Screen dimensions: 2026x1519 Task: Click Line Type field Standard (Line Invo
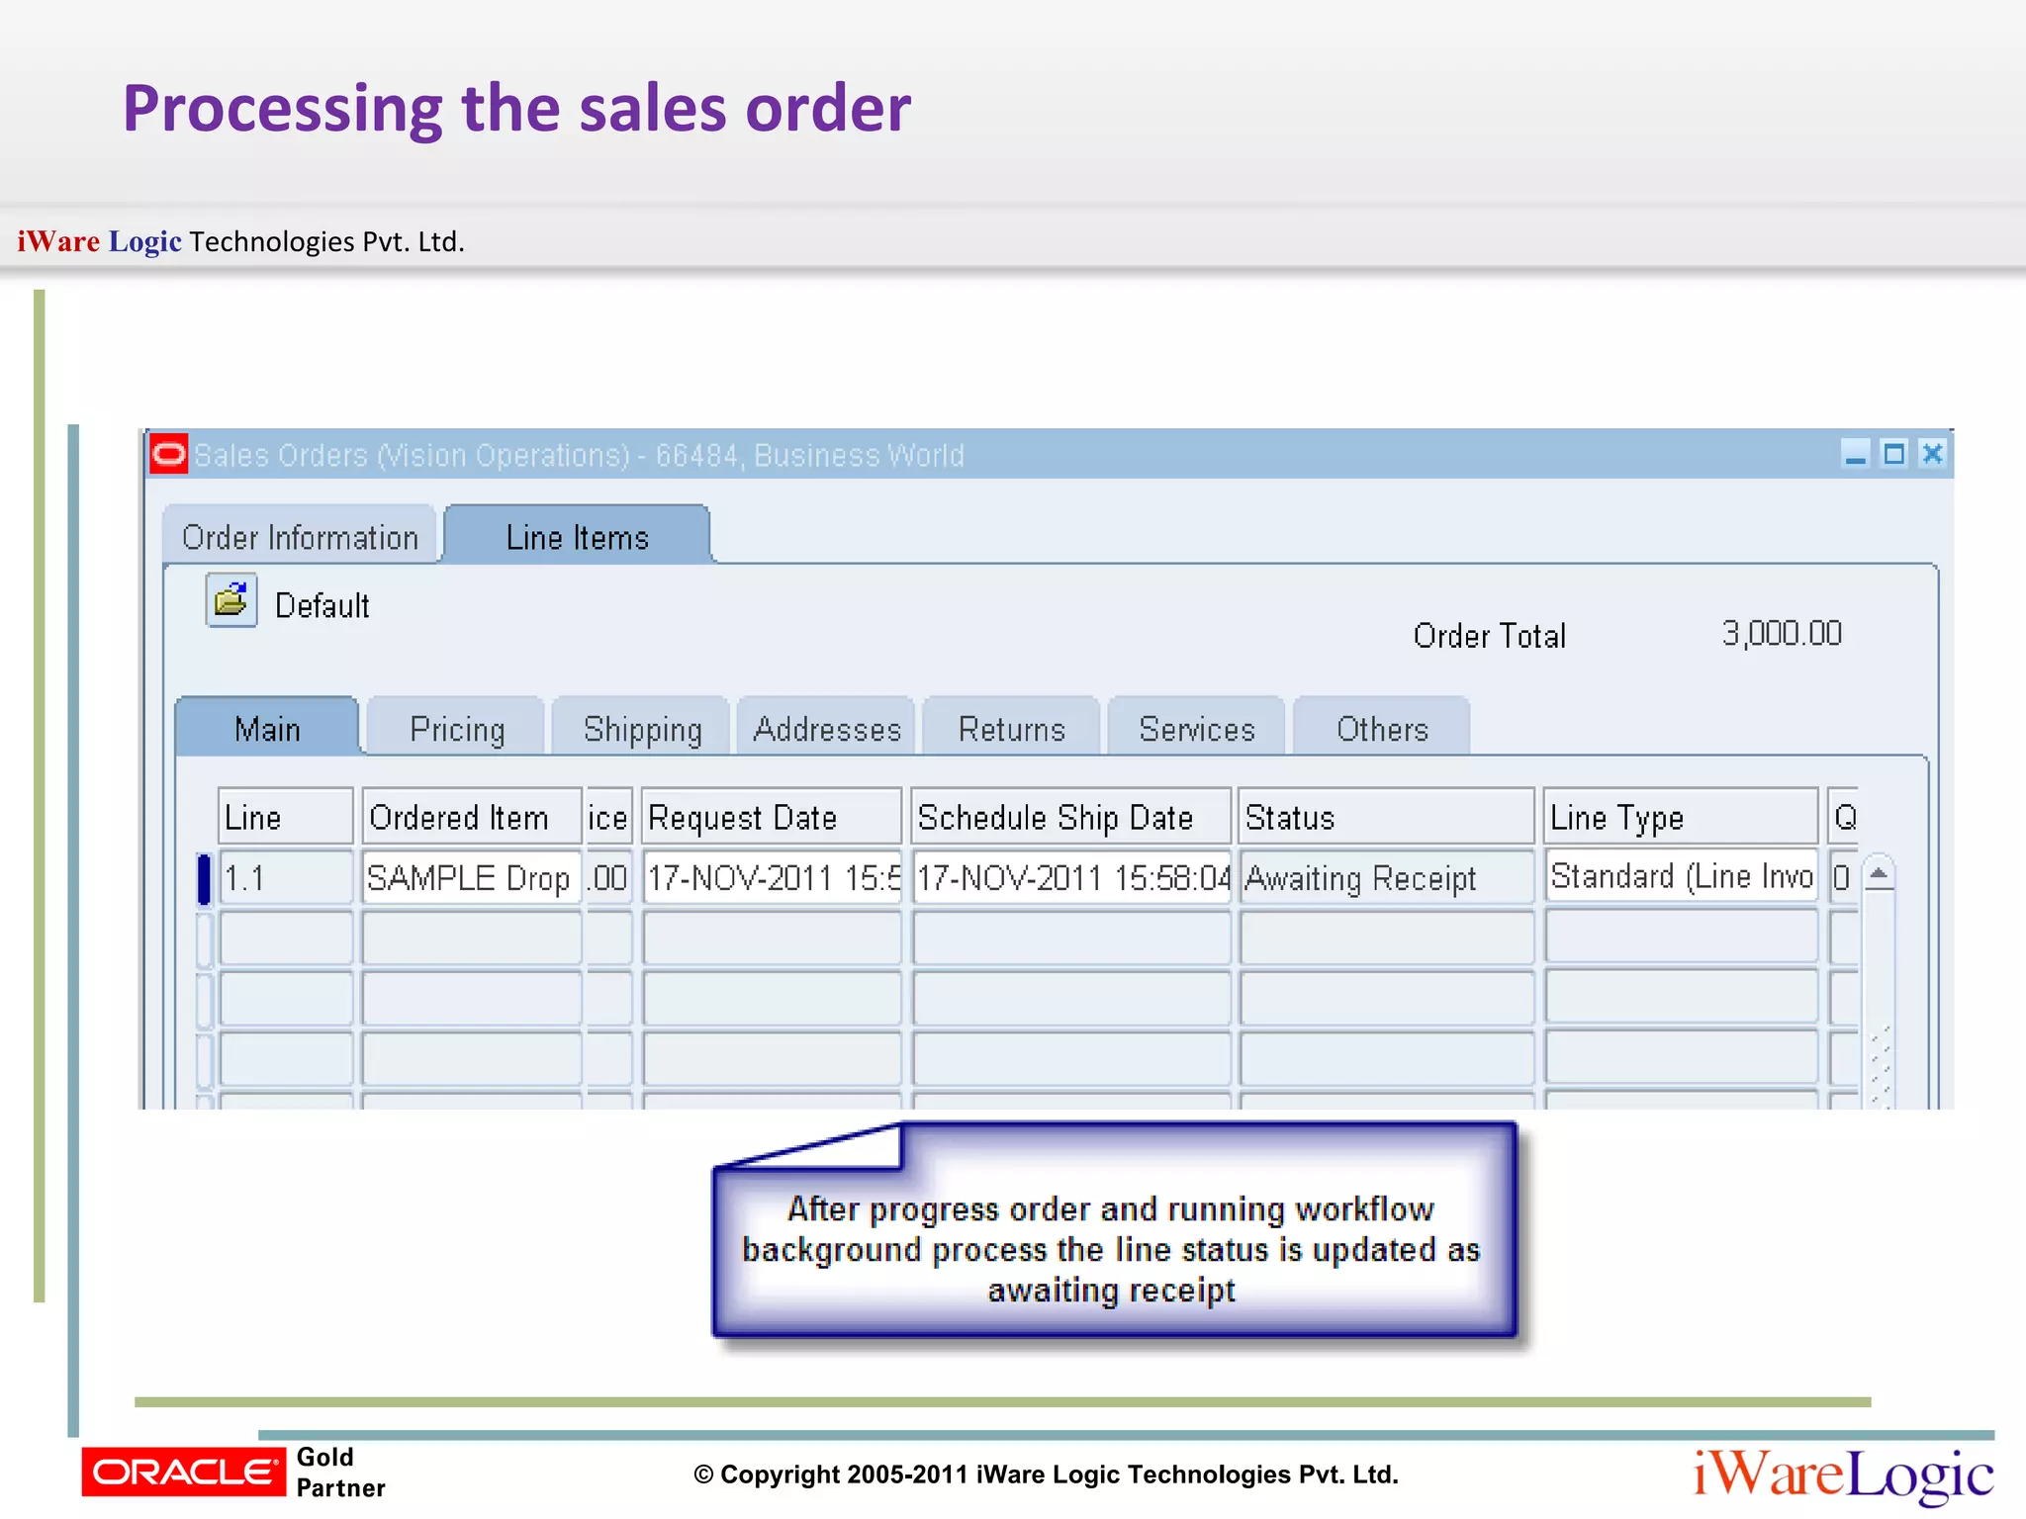point(1682,876)
